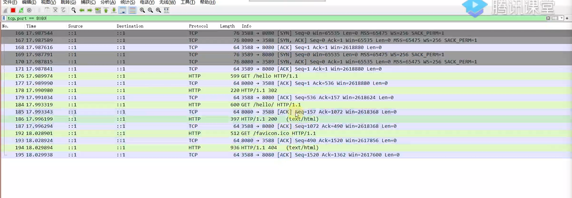The width and height of the screenshot is (572, 198).
Task: Open the 无线(W) menu
Action: (x=168, y=3)
